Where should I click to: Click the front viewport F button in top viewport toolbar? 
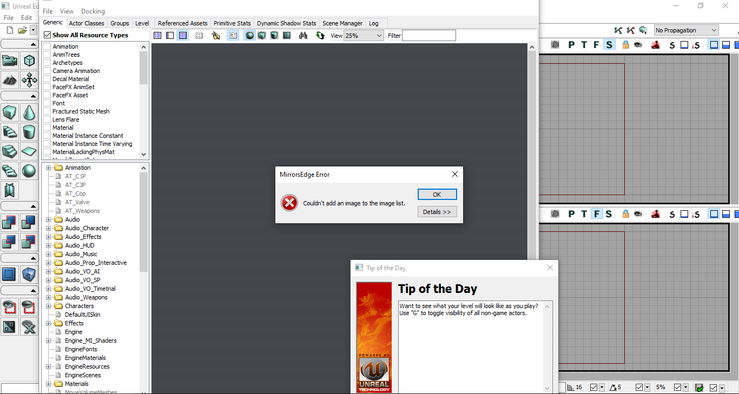[596, 45]
